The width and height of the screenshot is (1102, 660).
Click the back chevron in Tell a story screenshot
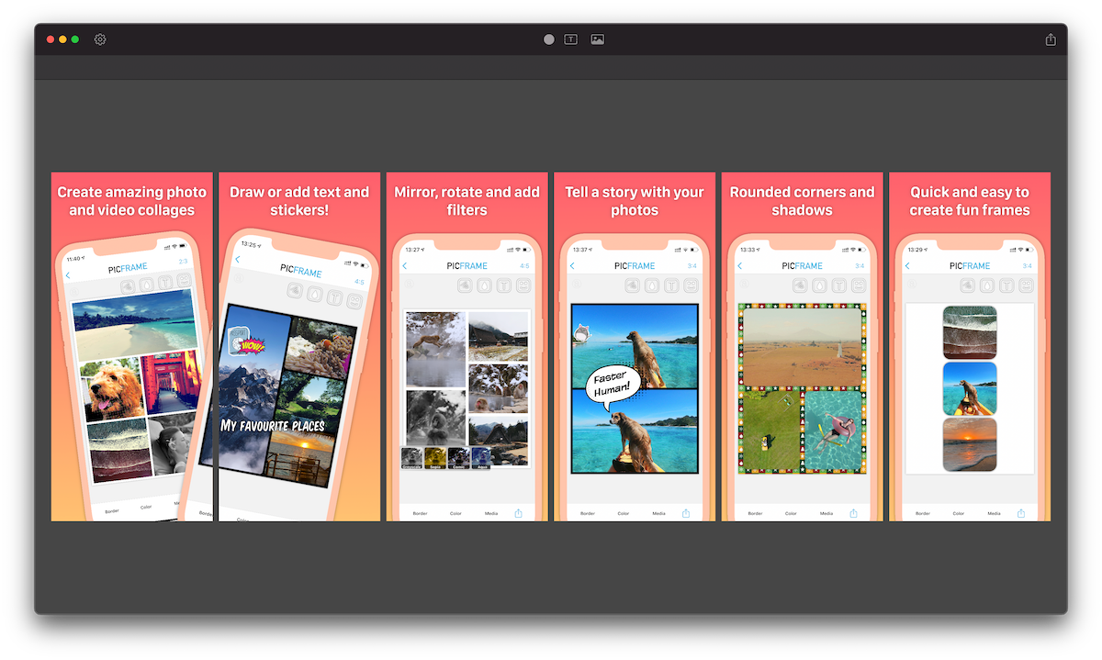572,266
